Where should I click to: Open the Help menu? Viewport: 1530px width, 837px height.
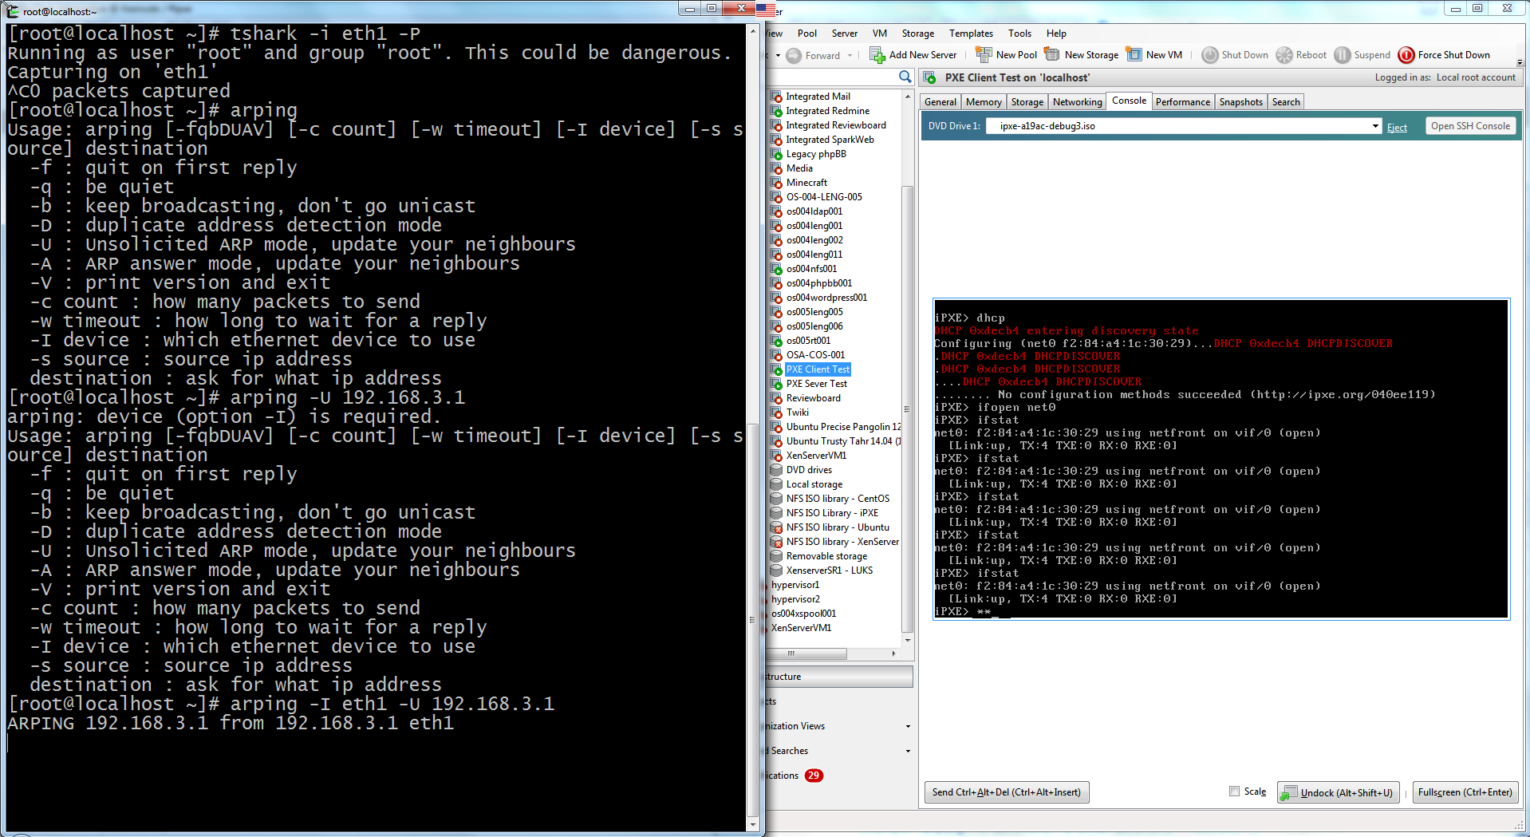tap(1056, 34)
